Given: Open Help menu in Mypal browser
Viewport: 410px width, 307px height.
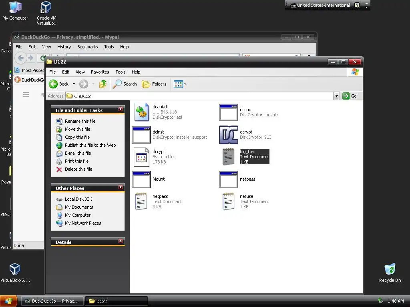Looking at the screenshot, I should 125,47.
